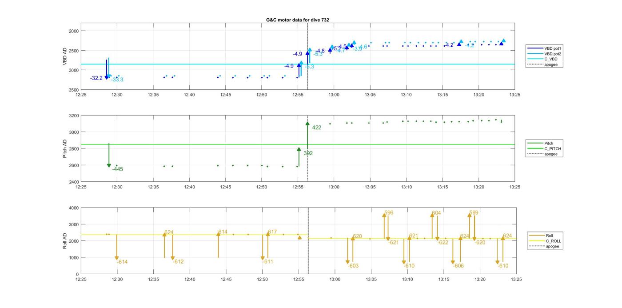
Task: Click the '1000' tick on Roll axis
Action: (74, 258)
